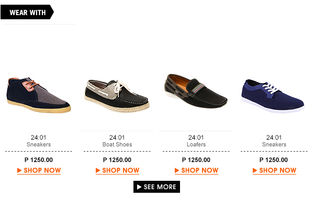The image size is (314, 198).
Task: Click Shop Now under Boat Shoes
Action: 117,170
